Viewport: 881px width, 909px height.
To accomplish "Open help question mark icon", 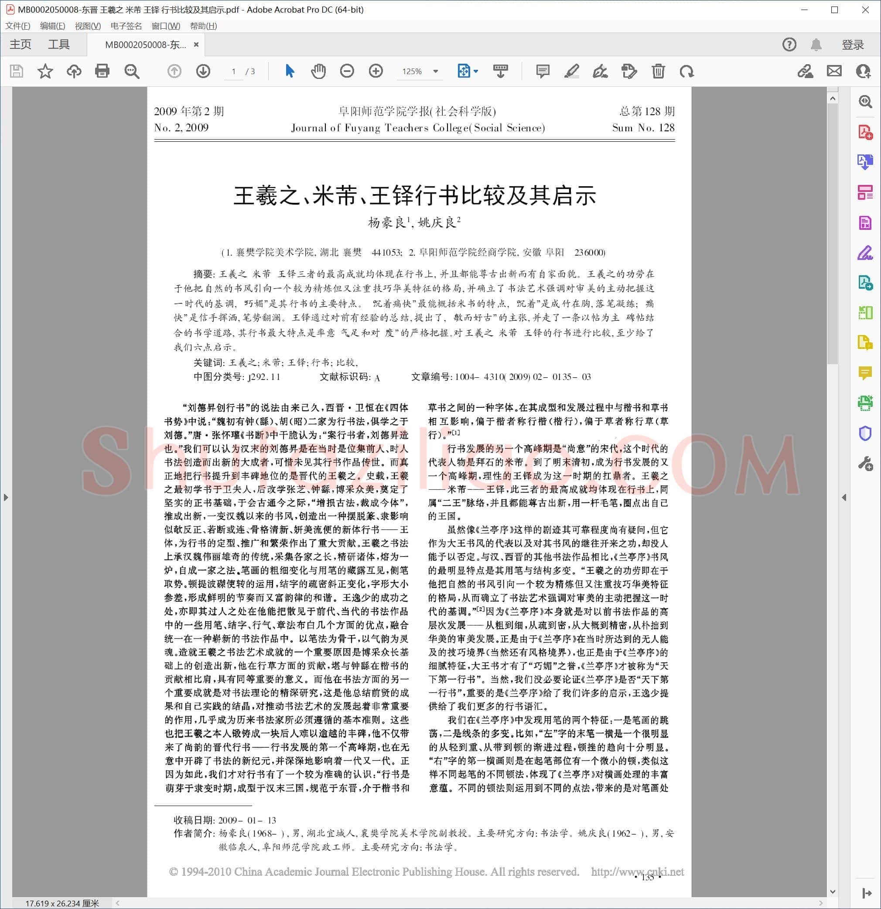I will pyautogui.click(x=789, y=44).
